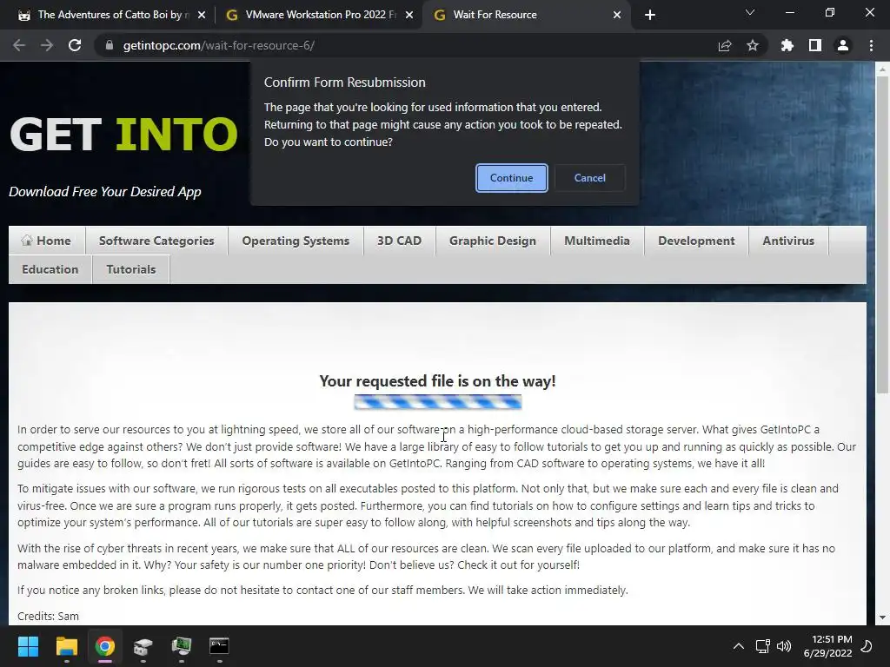This screenshot has height=667, width=890.
Task: Close The Adventures of Catto Boi tab
Action: (x=202, y=15)
